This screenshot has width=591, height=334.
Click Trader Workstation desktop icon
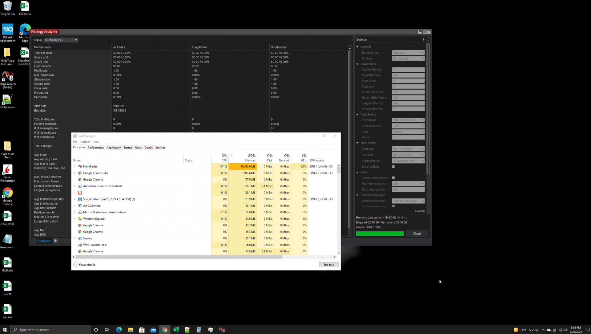tap(8, 170)
